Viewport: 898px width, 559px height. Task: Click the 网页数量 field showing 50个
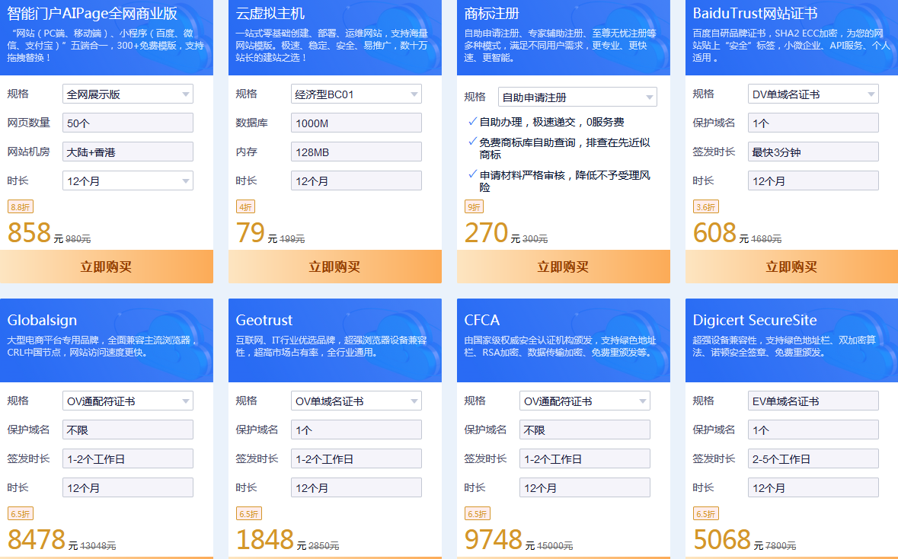[x=128, y=123]
